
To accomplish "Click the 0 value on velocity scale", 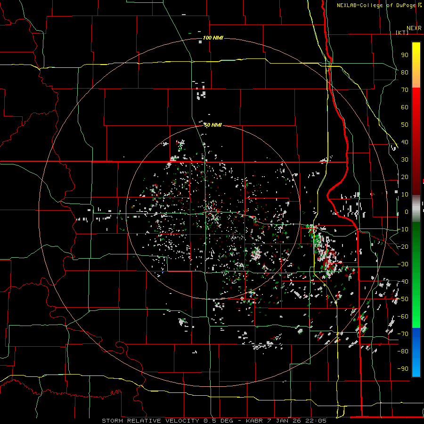I will (x=407, y=212).
